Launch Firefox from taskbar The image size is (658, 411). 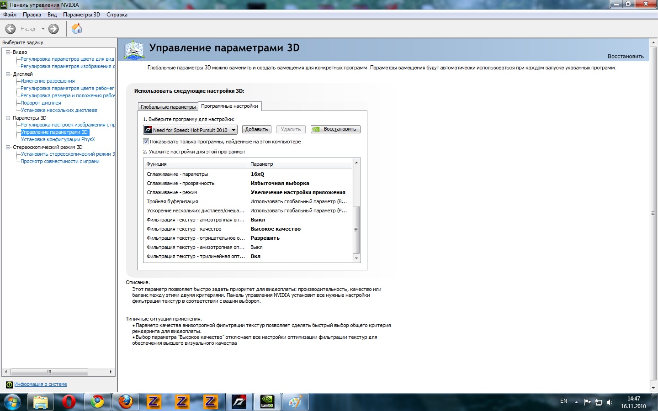coord(126,402)
